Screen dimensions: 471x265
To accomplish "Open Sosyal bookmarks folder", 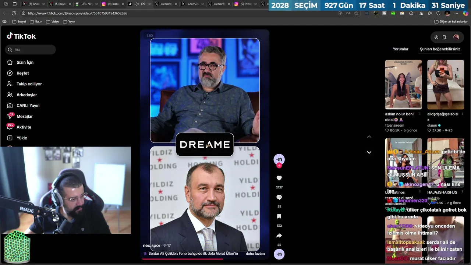I will pos(19,22).
